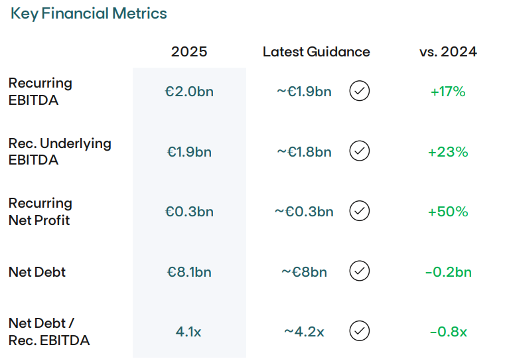Click the checkmark icon for Recurring Net Profit
505x363 pixels.
click(x=359, y=211)
